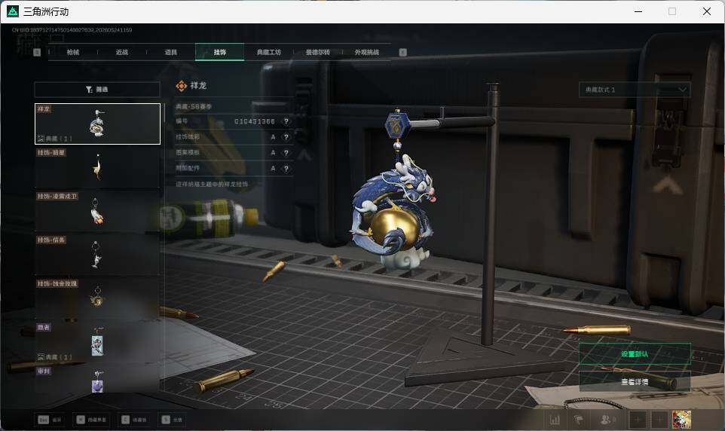Viewport: 725px width, 431px height.
Task: Click the help icon in the 图案模板 row
Action: [x=286, y=153]
